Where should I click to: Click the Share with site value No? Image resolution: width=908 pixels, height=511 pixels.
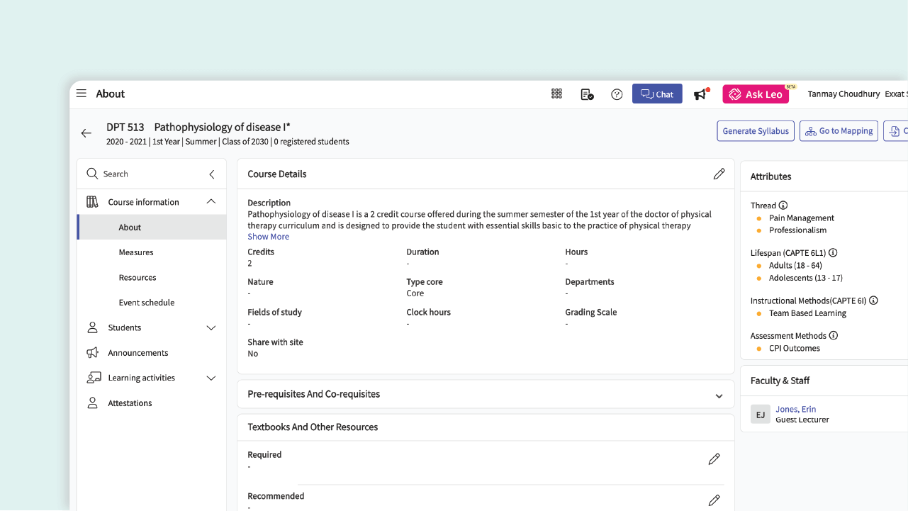[253, 354]
